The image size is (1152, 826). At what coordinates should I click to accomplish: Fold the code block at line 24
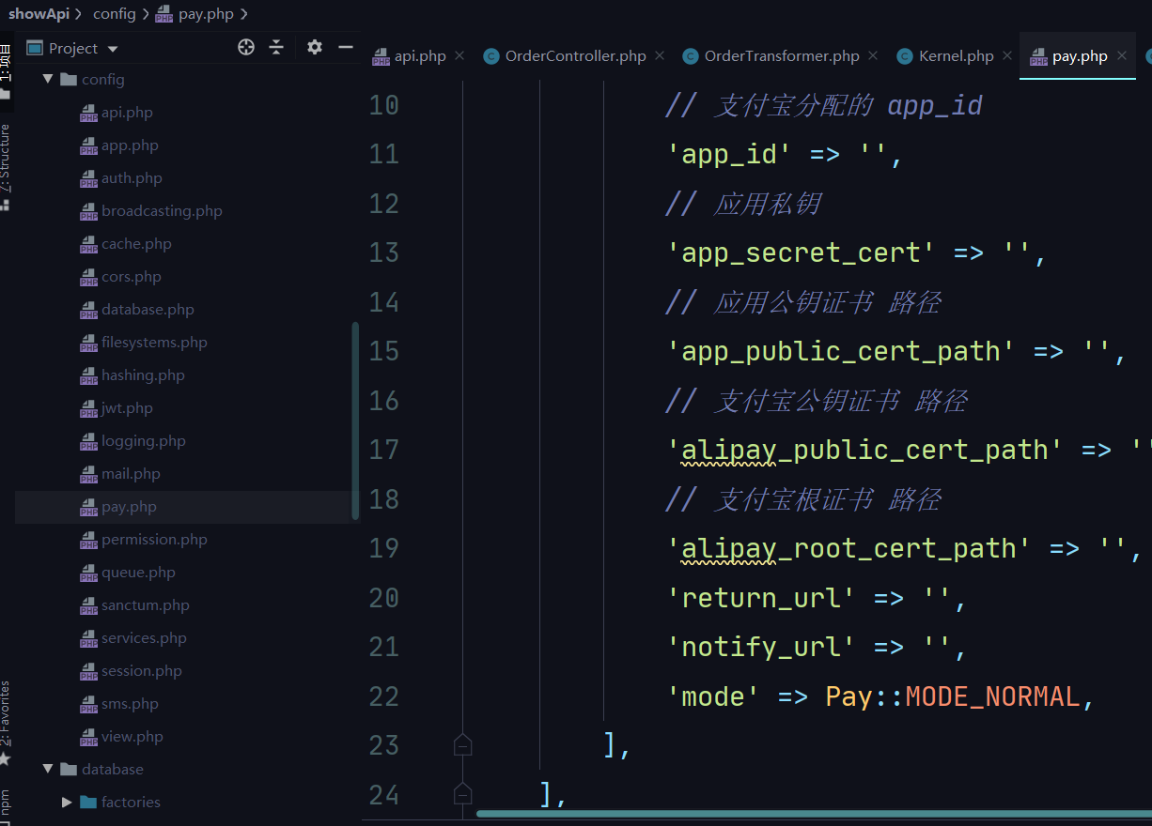click(462, 795)
